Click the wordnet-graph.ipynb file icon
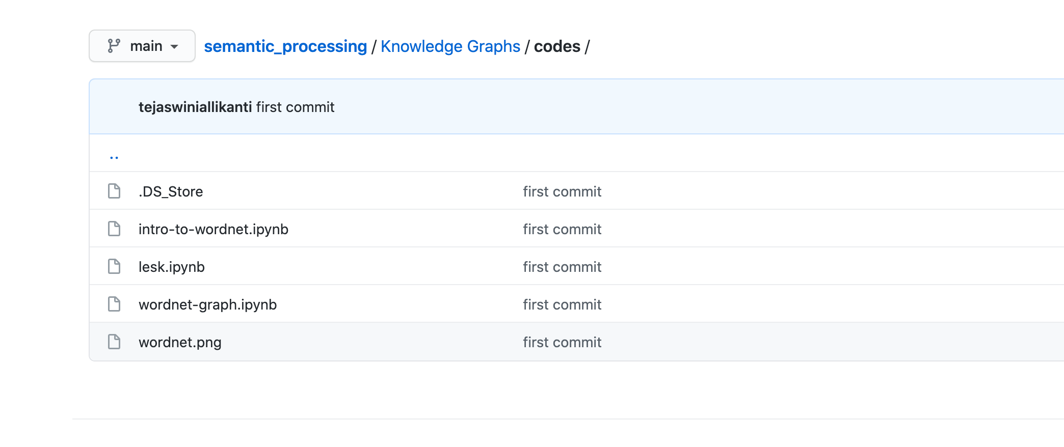Screen dimensions: 1064x447 click(114, 304)
